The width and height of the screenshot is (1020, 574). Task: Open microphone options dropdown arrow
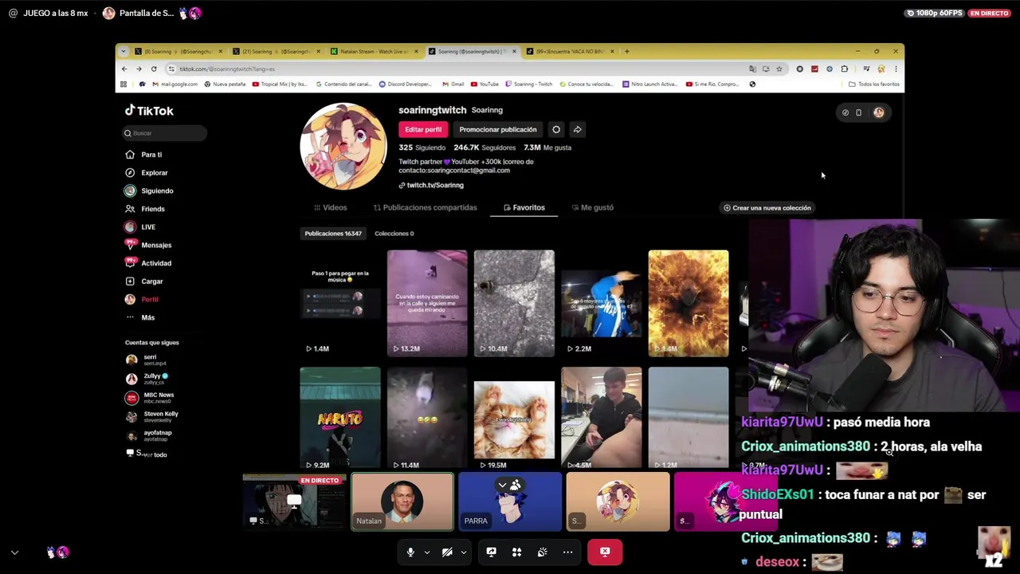tap(426, 552)
